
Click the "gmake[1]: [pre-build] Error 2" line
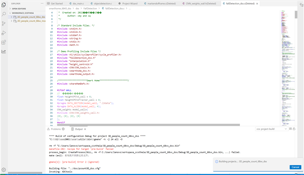pos(74,162)
